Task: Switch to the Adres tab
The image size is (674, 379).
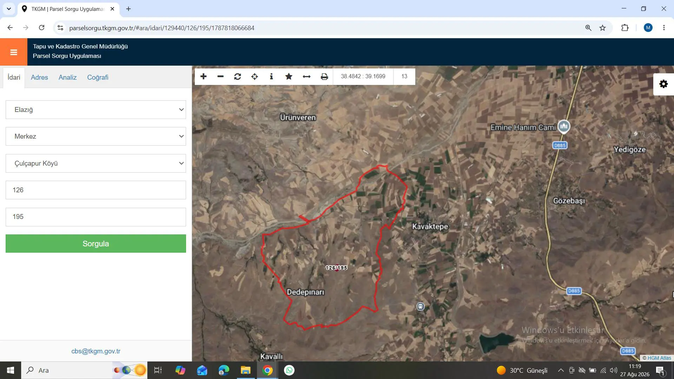Action: (x=39, y=77)
